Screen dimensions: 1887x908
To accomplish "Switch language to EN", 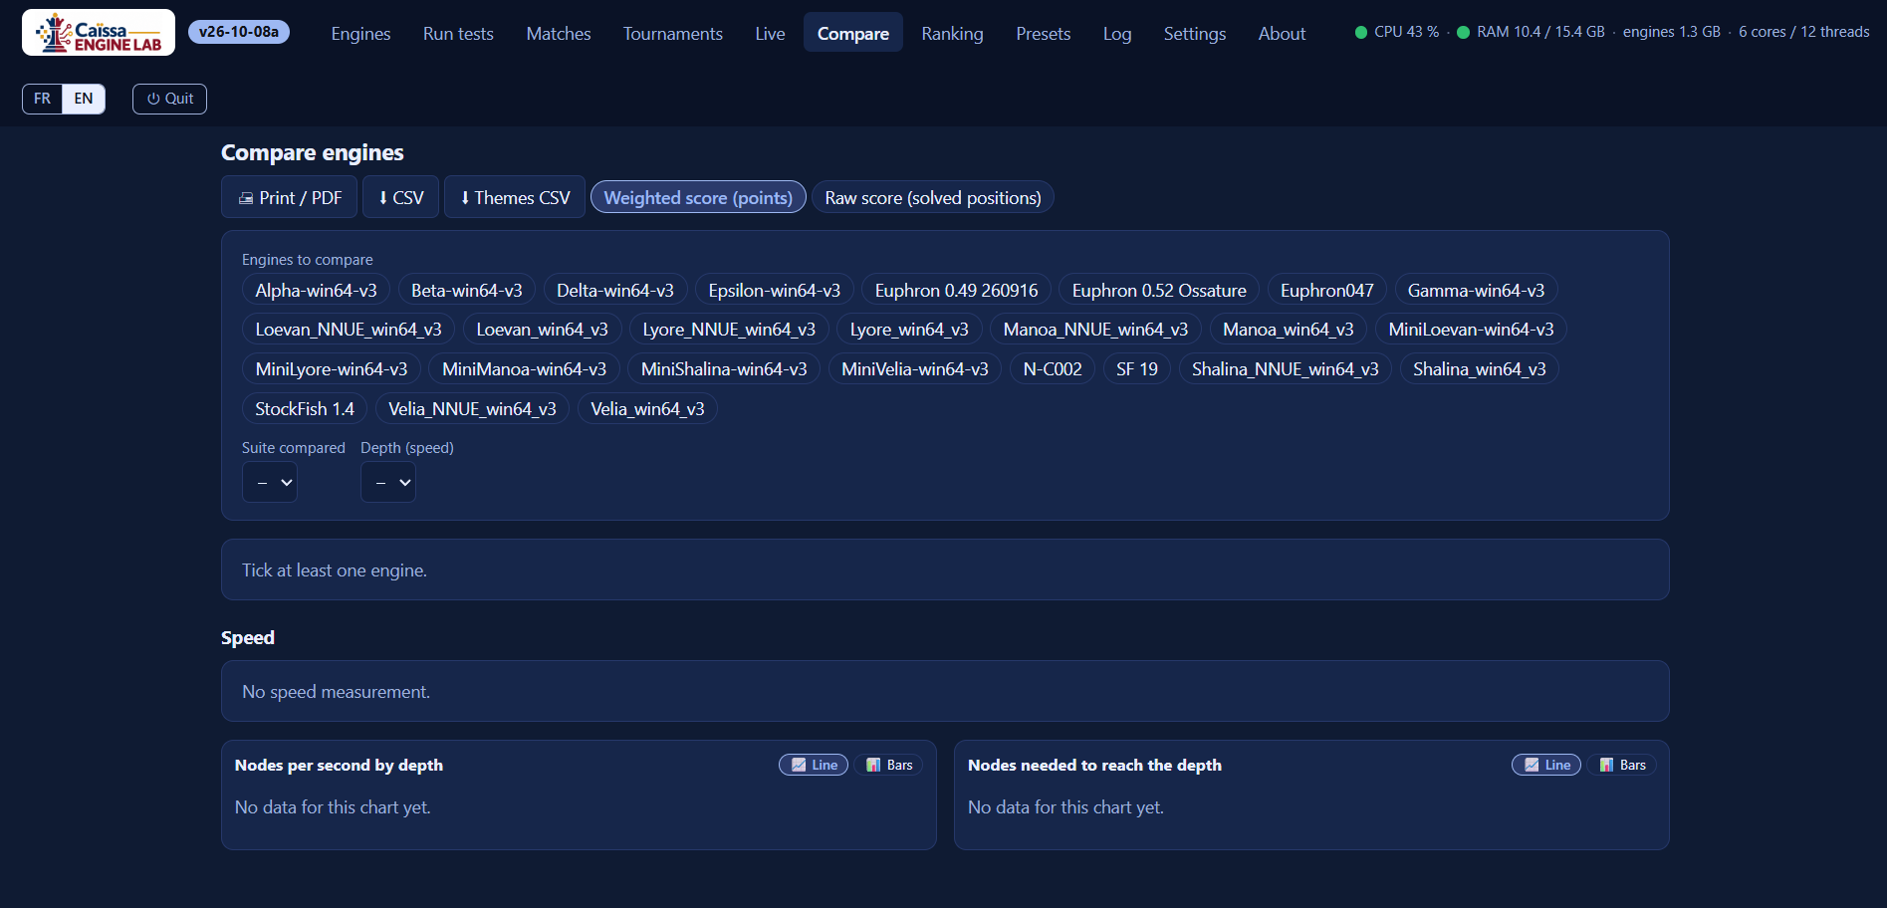I will coord(84,99).
